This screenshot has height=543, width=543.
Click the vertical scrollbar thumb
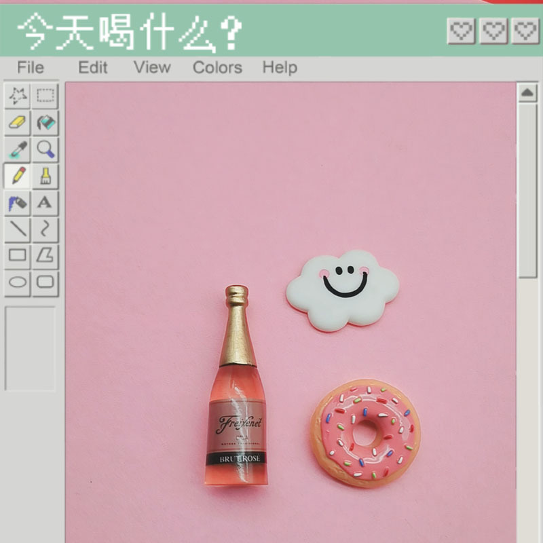point(527,191)
